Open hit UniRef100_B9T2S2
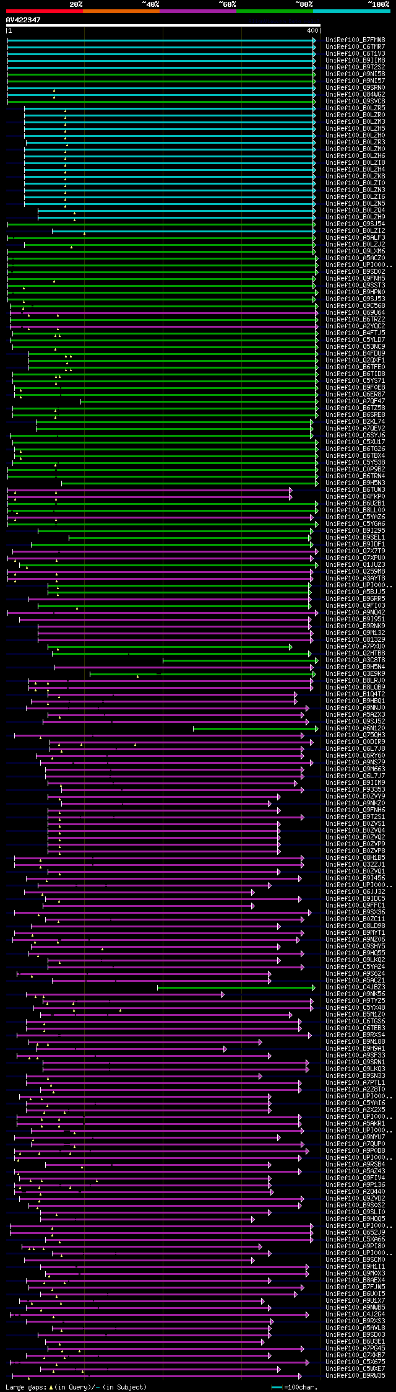Image resolution: width=396 pixels, height=1392 pixels. [x=355, y=67]
